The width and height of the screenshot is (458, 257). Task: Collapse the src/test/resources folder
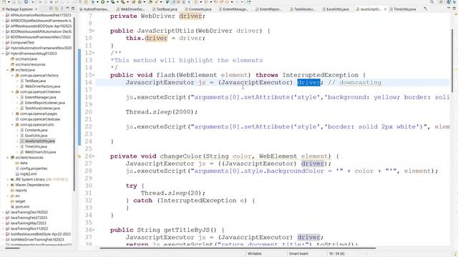pyautogui.click(x=8, y=157)
